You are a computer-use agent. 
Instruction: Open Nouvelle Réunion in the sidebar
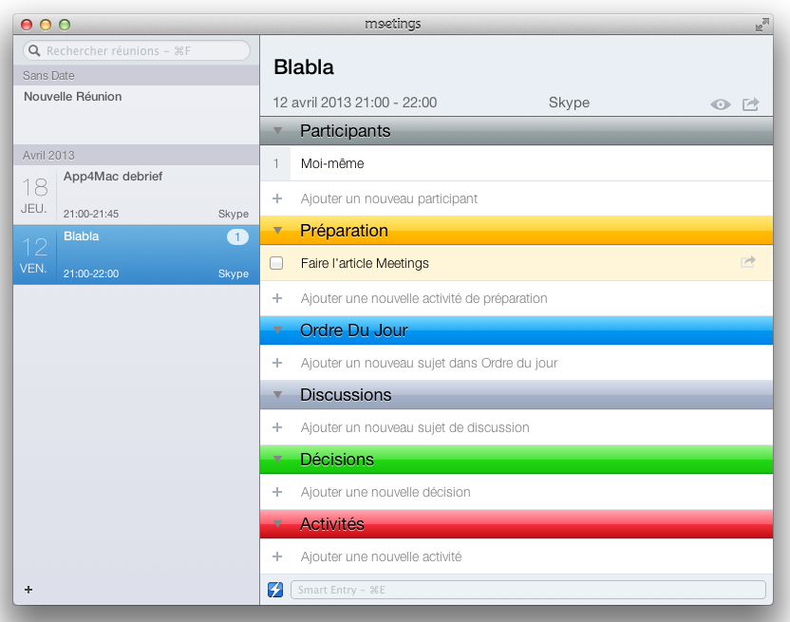coord(73,97)
